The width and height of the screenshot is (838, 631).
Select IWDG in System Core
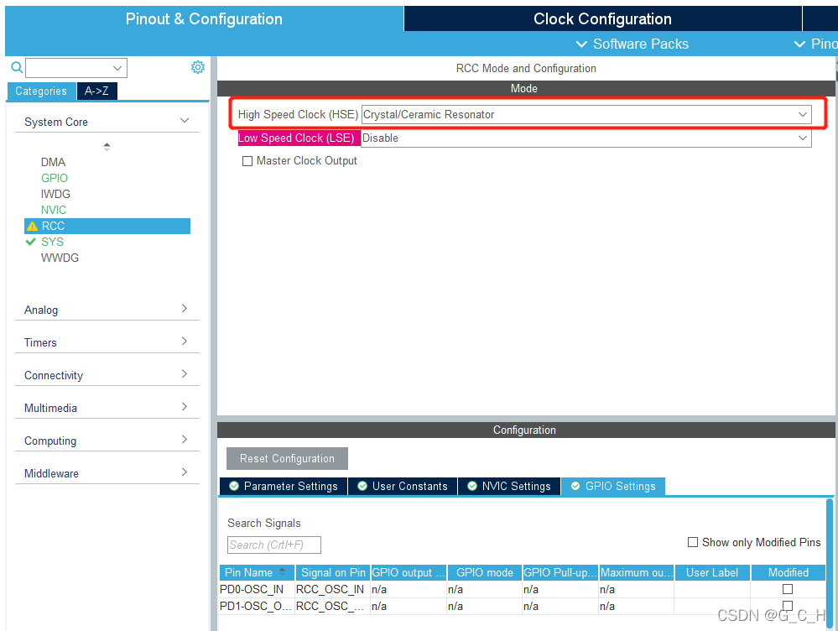55,194
